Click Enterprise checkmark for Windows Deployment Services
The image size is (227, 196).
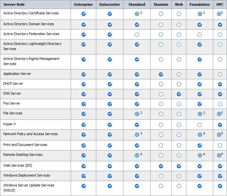tap(83, 176)
